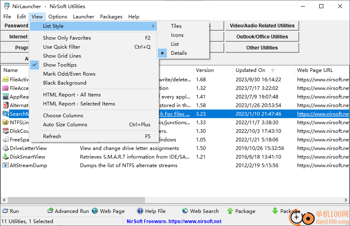
Task: Select the Tiles list style
Action: (183, 26)
